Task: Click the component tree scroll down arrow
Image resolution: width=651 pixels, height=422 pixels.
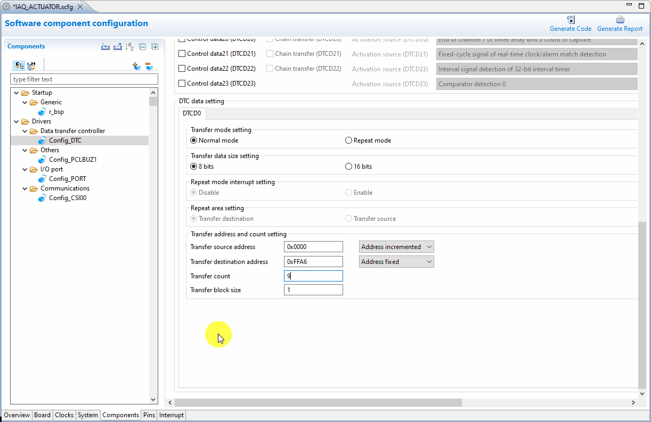Action: (153, 400)
